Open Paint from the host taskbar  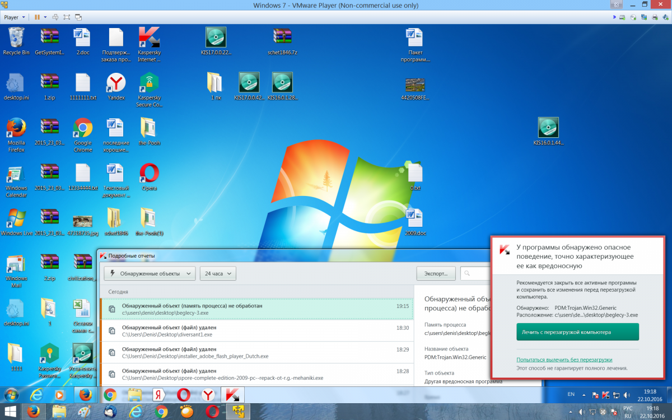coord(84,412)
